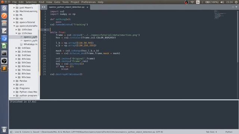Open the clock showing 23:24
239x134 pixels.
click(x=229, y=2)
